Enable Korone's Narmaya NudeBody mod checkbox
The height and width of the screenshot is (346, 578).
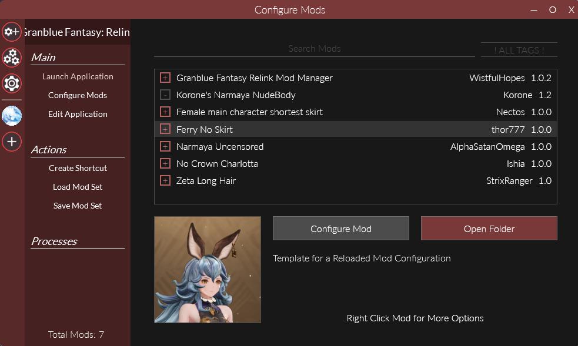click(165, 95)
